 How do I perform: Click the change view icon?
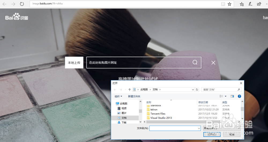(221, 96)
